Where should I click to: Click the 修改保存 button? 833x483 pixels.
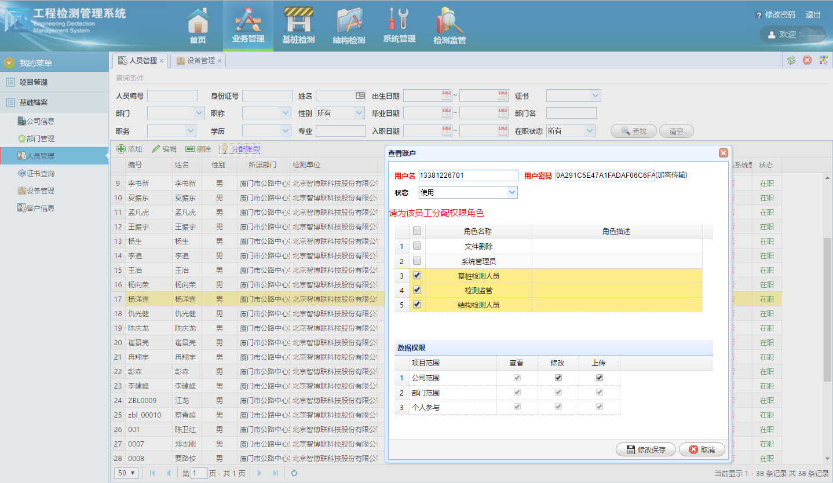[646, 449]
